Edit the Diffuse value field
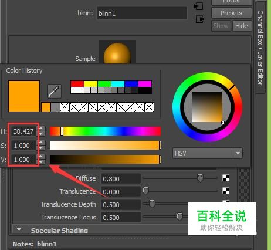 click(121, 179)
